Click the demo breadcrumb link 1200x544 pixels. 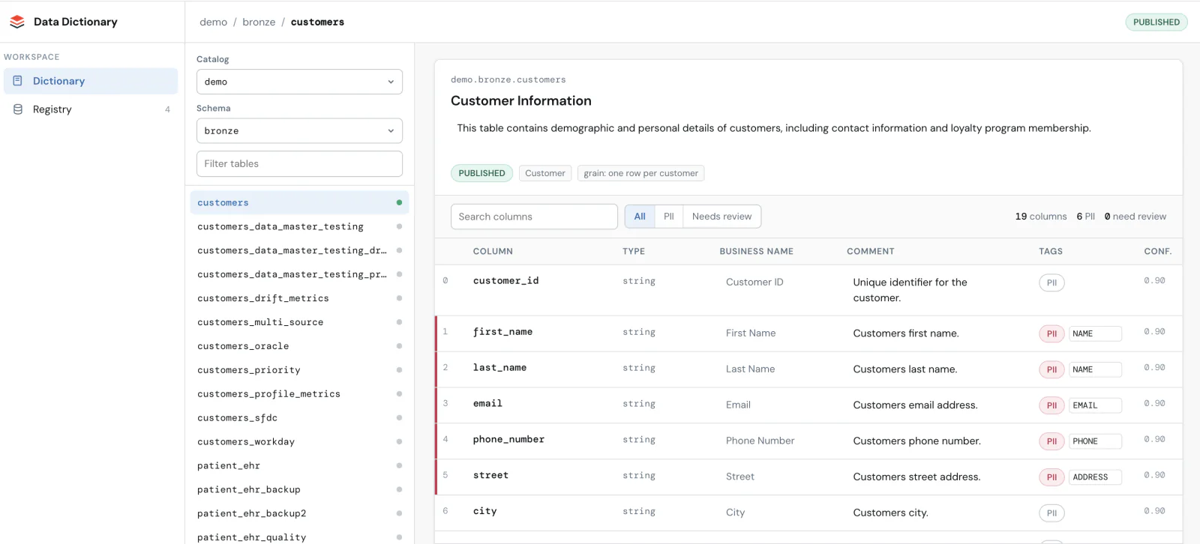[213, 22]
